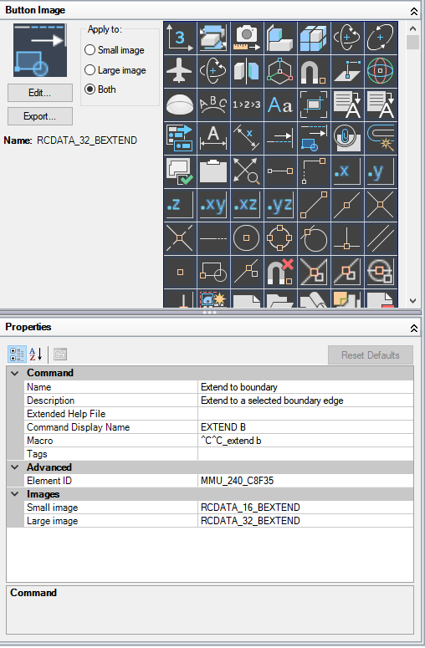Image resolution: width=425 pixels, height=648 pixels.
Task: Select the magnet with red X icon
Action: coord(280,273)
